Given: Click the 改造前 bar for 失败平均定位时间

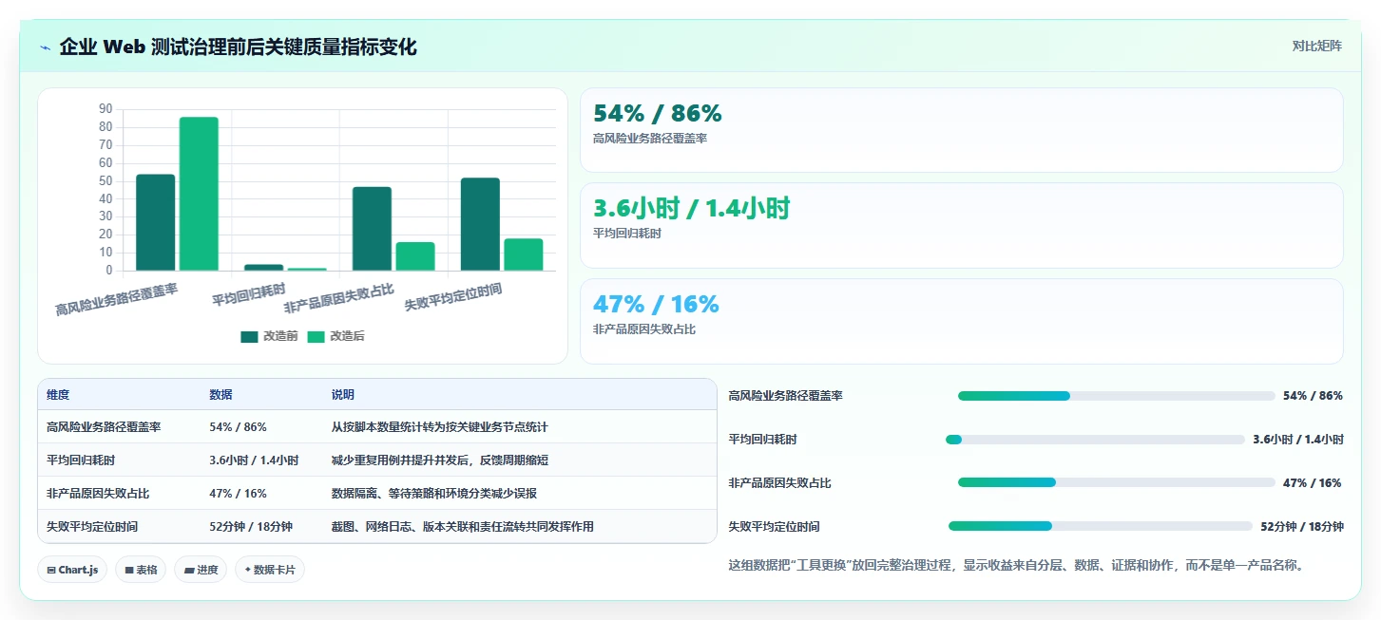Looking at the screenshot, I should coord(480,224).
